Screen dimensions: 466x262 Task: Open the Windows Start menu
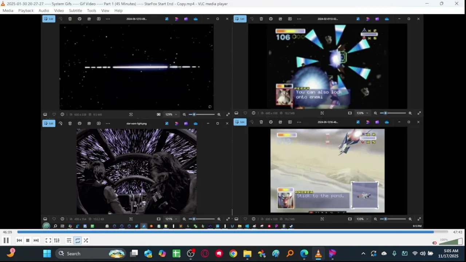point(47,254)
